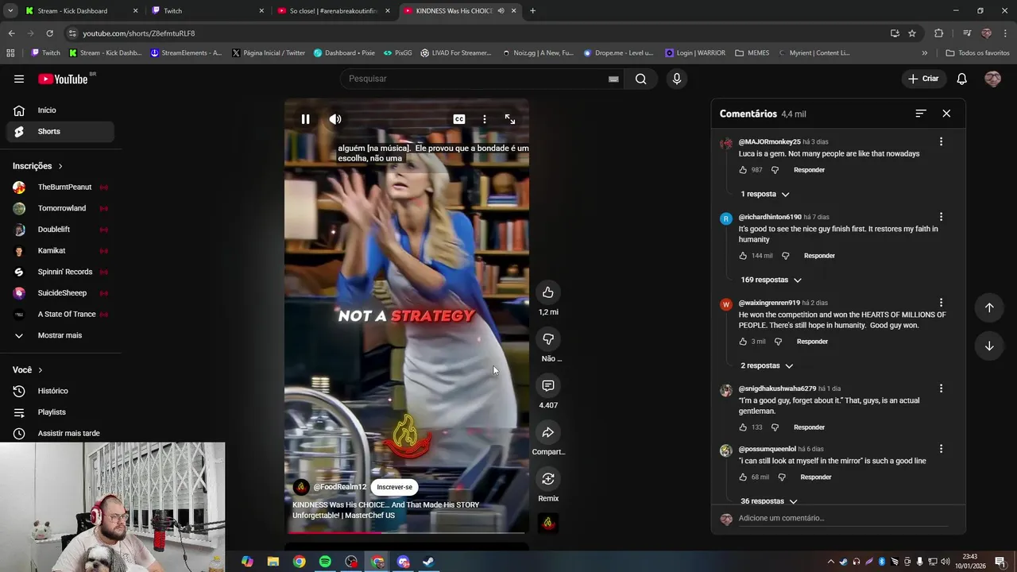Reload the page
Image resolution: width=1017 pixels, height=572 pixels.
pyautogui.click(x=49, y=33)
